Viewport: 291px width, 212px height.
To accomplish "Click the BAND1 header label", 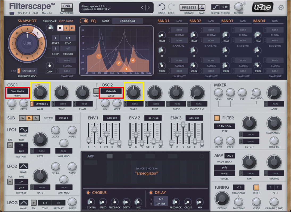I will (163, 21).
